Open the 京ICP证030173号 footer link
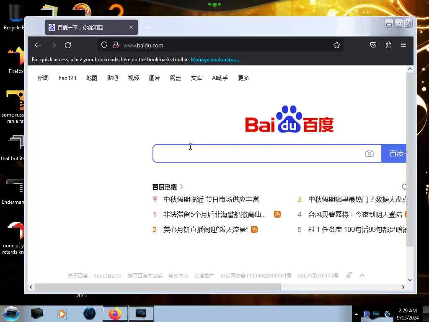This screenshot has height=322, width=429. coord(318,276)
